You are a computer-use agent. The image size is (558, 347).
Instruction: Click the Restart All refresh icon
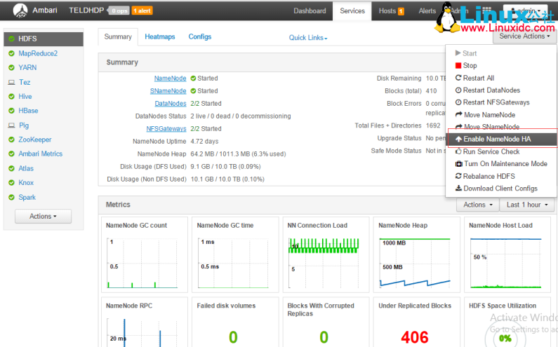pos(459,78)
